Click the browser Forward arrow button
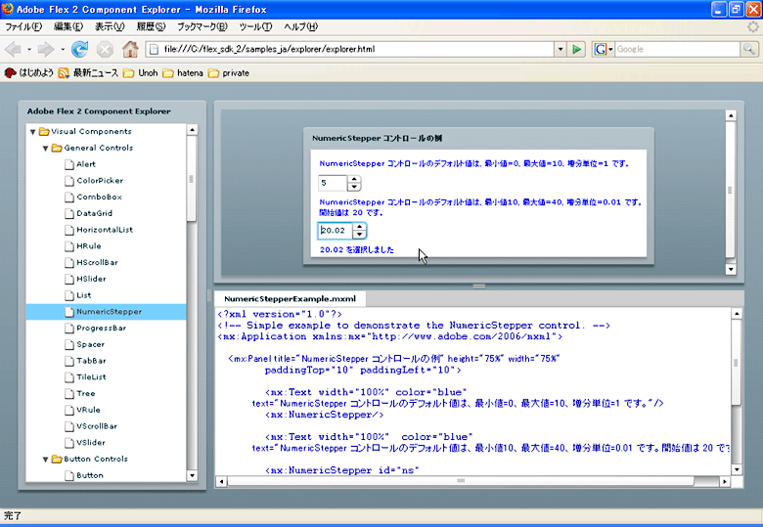The image size is (763, 527). (x=46, y=49)
